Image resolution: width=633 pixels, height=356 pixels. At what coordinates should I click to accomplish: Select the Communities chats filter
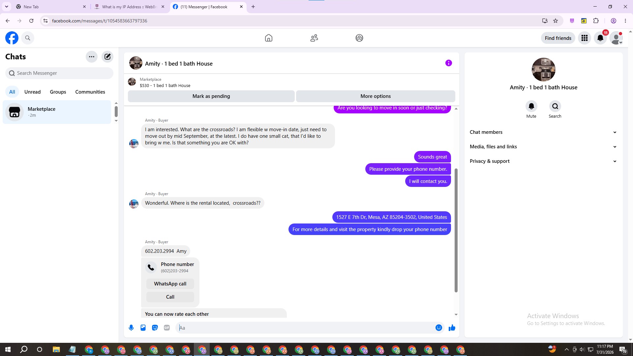coord(90,92)
